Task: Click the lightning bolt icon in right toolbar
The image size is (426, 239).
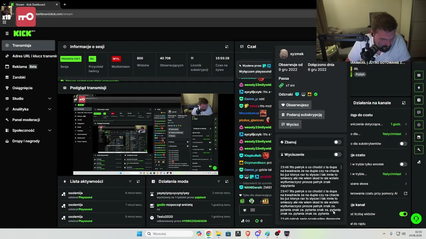Action: tap(419, 88)
